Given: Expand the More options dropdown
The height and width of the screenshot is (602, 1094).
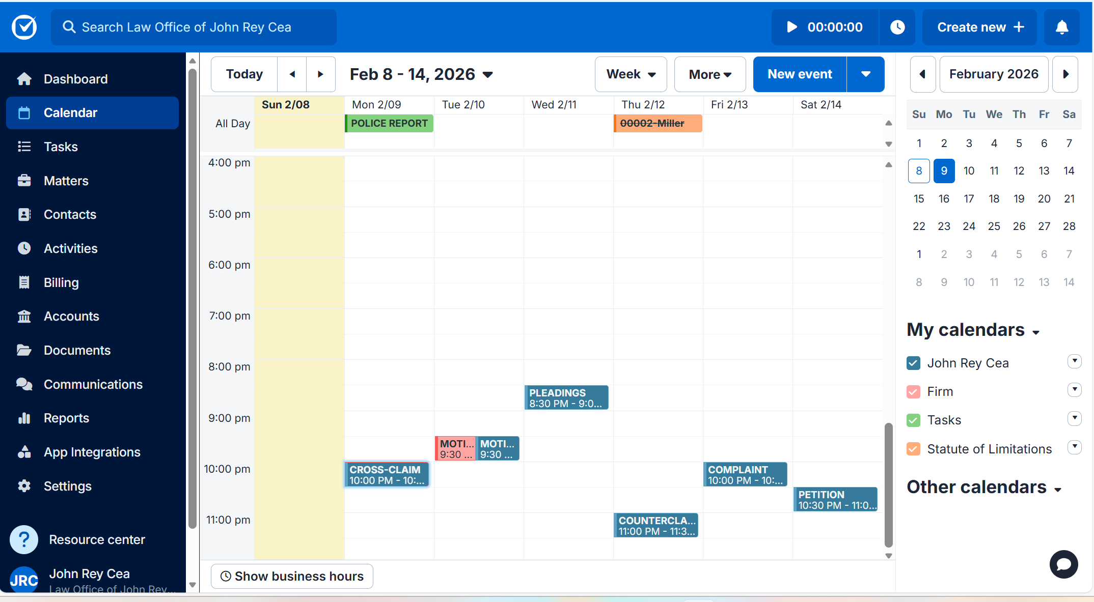Looking at the screenshot, I should pyautogui.click(x=710, y=74).
